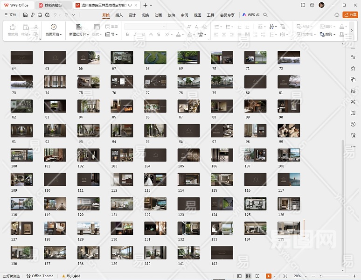Image resolution: width=361 pixels, height=280 pixels.
Task: Click the properties sliders icon in sidebar
Action: click(353, 57)
